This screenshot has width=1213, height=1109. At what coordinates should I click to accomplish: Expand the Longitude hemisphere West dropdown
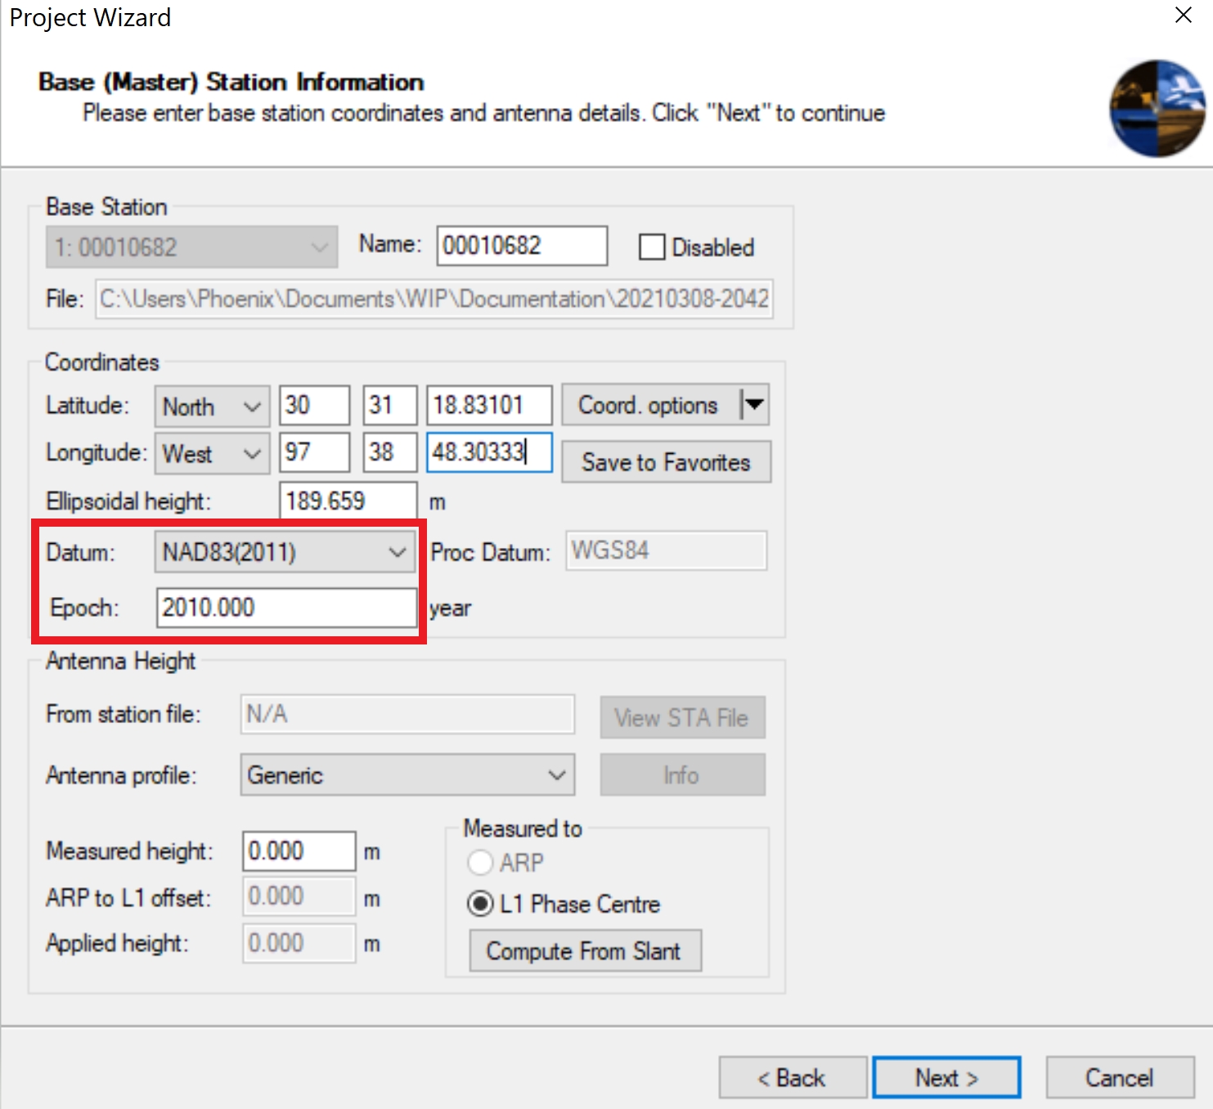pos(212,453)
